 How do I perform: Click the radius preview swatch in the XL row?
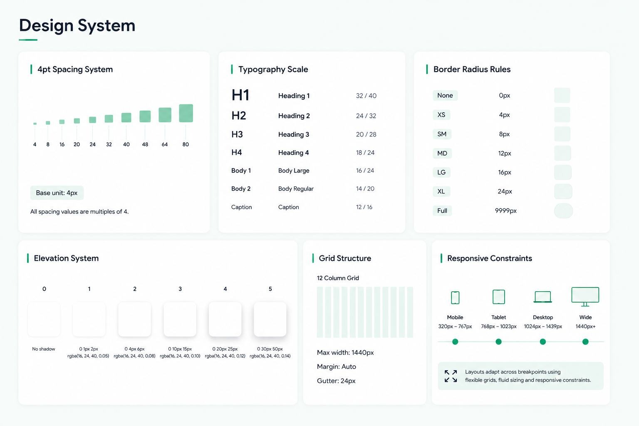coord(563,191)
